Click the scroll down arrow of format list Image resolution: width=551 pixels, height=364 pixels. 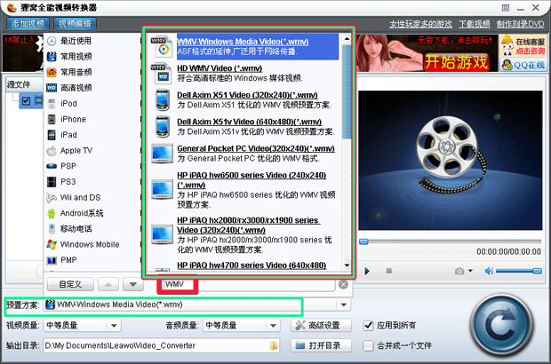(347, 265)
